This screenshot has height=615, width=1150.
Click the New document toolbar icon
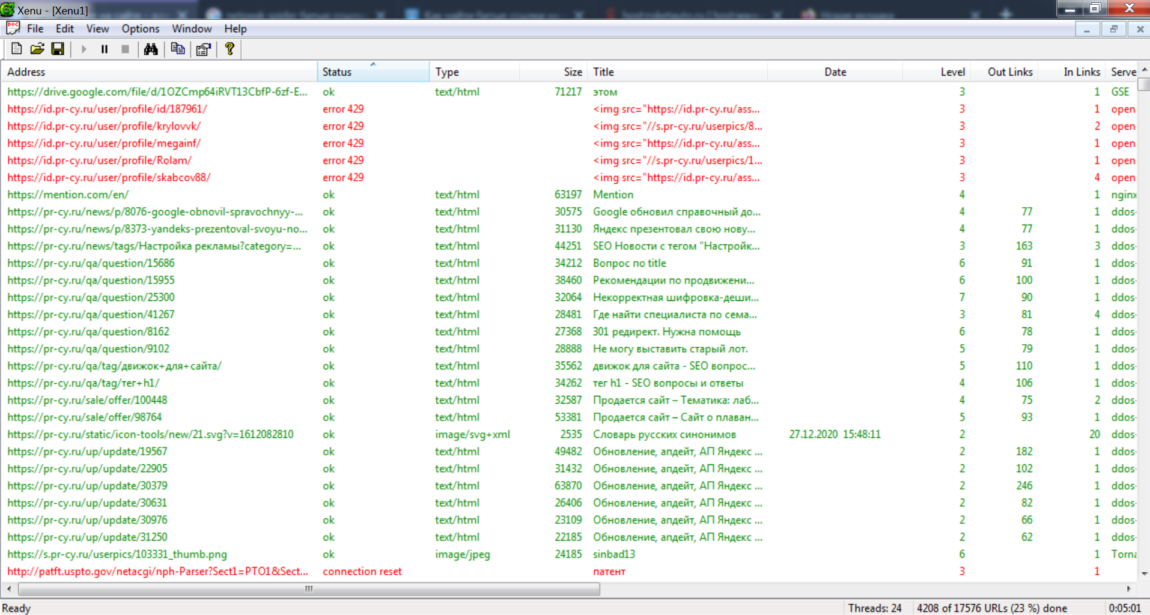tap(17, 49)
